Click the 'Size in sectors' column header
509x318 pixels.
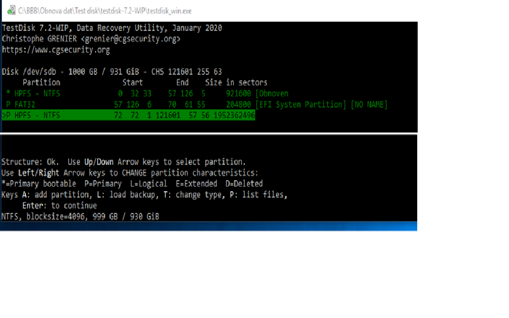tap(236, 82)
